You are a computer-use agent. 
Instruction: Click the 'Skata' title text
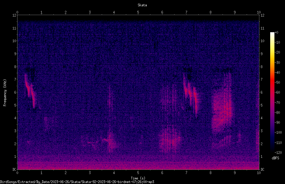click(142, 5)
